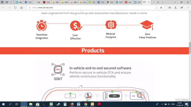
Task: Go back to previous page
Action: [x=3, y=8]
